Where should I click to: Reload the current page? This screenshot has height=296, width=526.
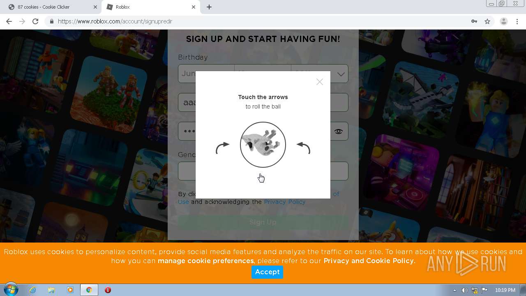point(35,21)
